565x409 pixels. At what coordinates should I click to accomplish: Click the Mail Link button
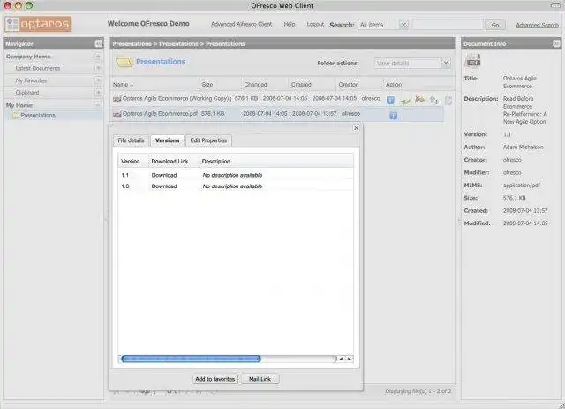(x=260, y=379)
